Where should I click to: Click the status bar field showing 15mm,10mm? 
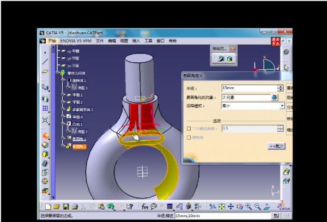click(x=222, y=216)
